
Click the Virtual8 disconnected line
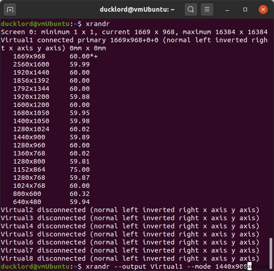tap(130, 258)
